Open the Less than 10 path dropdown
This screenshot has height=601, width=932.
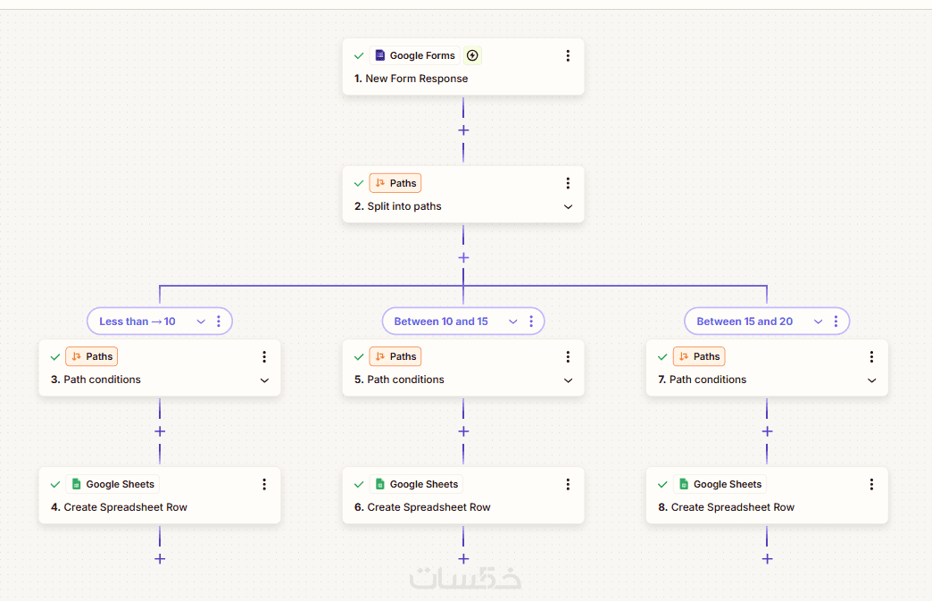201,321
